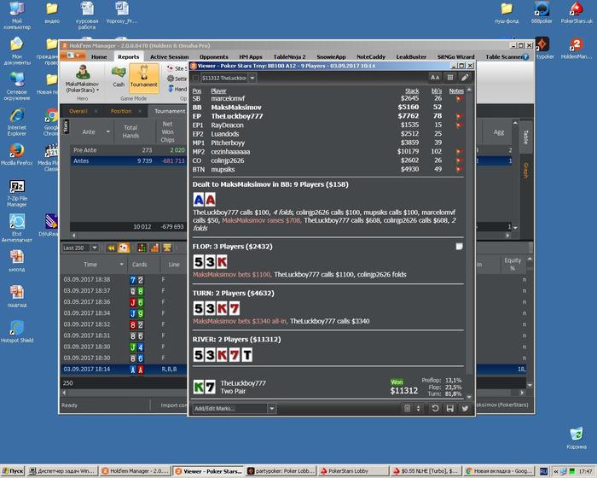Open Mozilla Firefox desktop icon
This screenshot has width=597, height=478.
pyautogui.click(x=17, y=154)
